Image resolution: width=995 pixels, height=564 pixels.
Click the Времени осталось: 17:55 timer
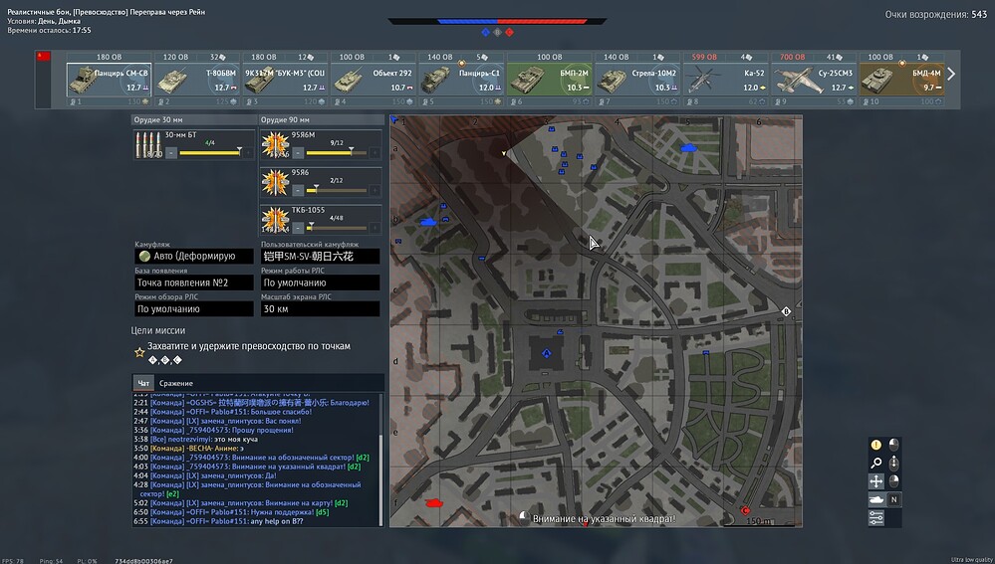tap(49, 30)
